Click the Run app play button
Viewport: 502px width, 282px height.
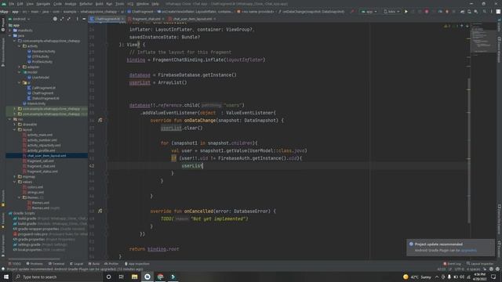click(x=406, y=12)
